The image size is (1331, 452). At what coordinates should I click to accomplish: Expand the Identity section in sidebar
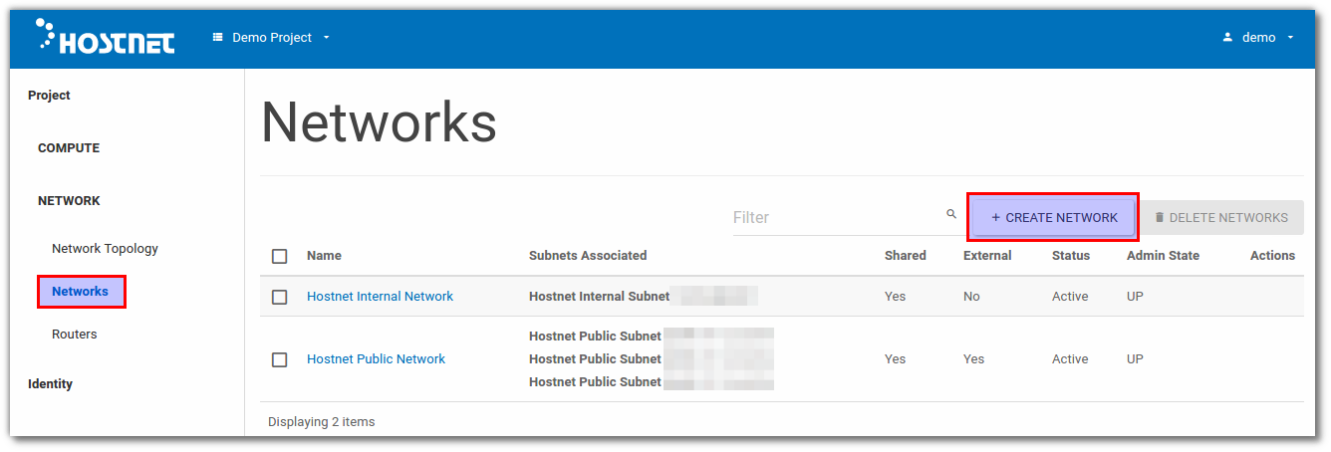[50, 384]
